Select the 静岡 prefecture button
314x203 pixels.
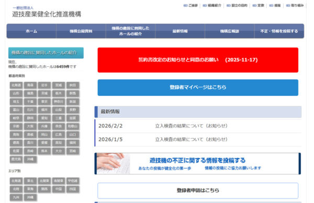[x=30, y=118]
